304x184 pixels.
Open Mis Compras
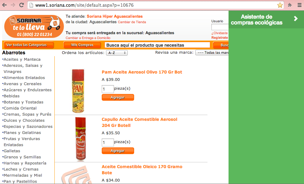82,45
